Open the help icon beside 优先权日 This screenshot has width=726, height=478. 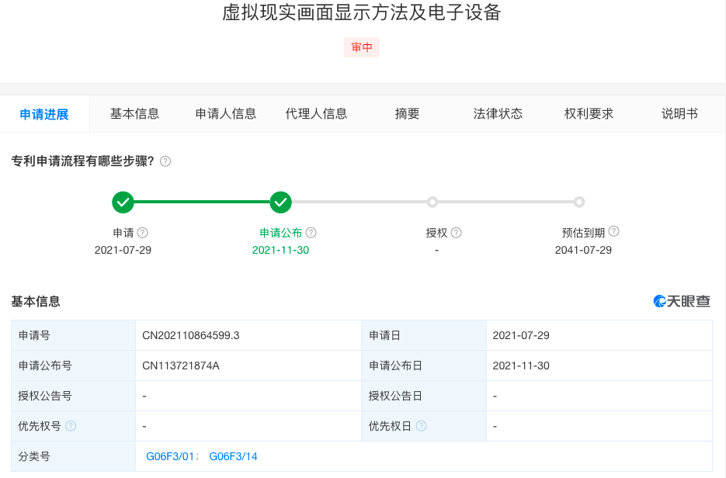click(422, 425)
